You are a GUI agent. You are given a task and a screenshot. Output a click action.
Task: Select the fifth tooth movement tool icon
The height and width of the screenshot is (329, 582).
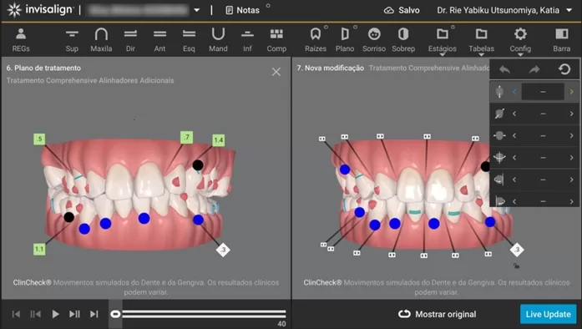[x=499, y=180]
